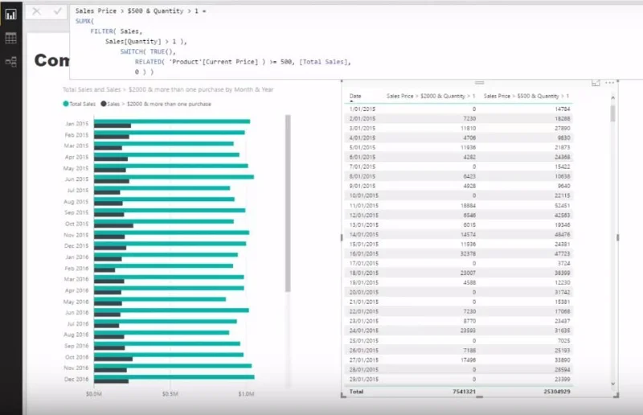Open the table's more options ellipsis

(610, 83)
